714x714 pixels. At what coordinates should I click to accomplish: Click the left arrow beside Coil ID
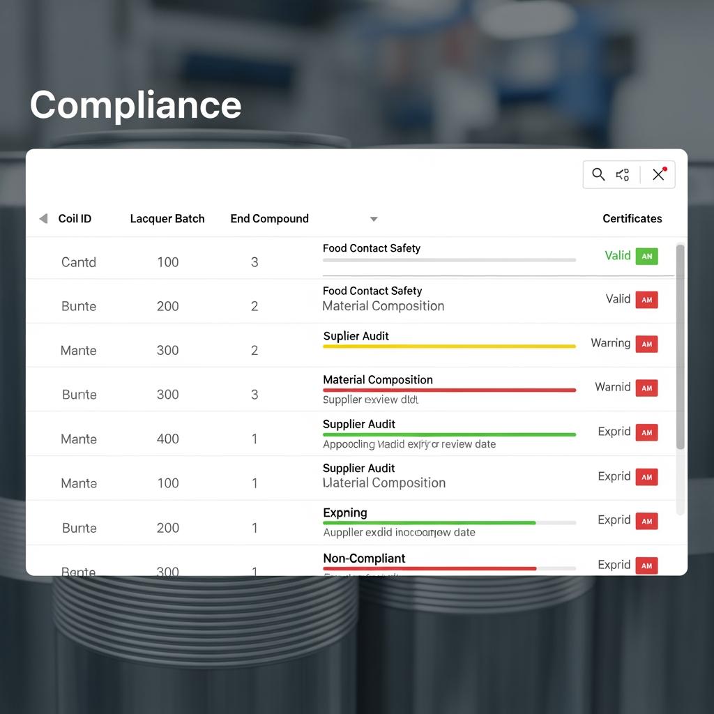pyautogui.click(x=43, y=218)
